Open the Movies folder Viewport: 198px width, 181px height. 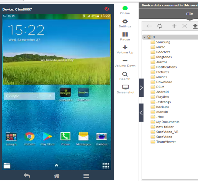point(159,77)
